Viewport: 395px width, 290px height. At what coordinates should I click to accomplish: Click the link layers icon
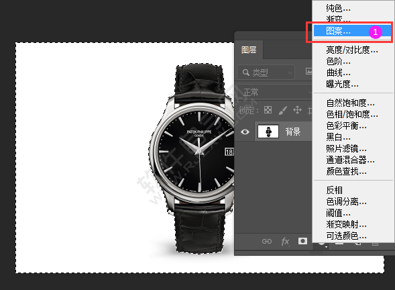[266, 241]
